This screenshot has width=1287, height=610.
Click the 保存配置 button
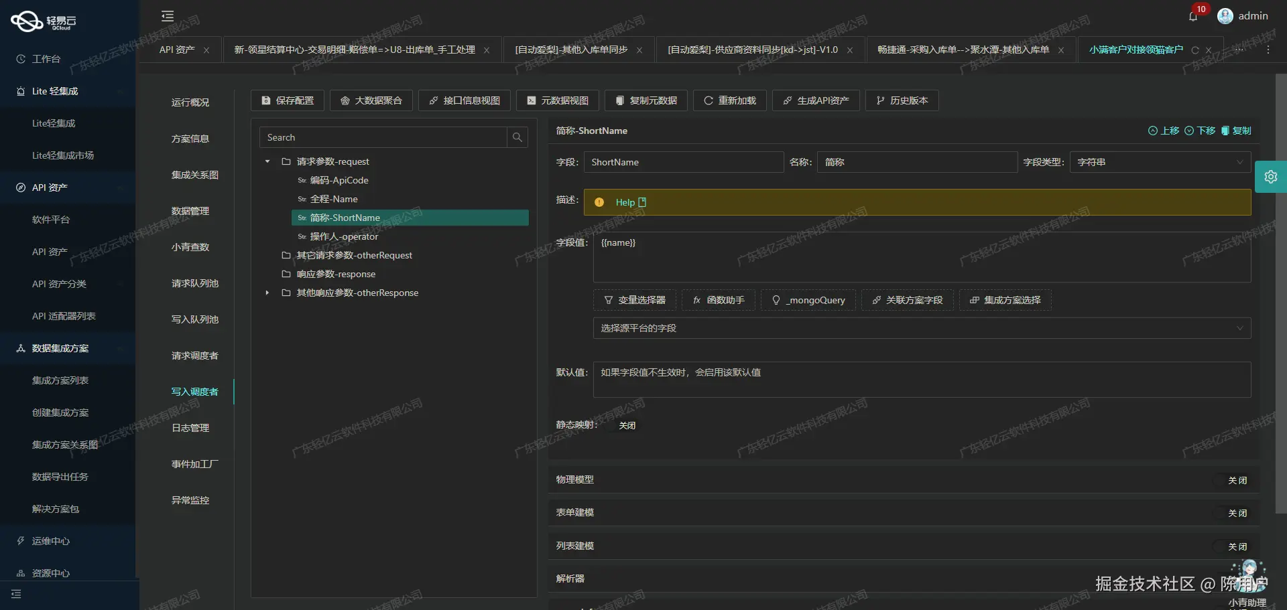287,100
